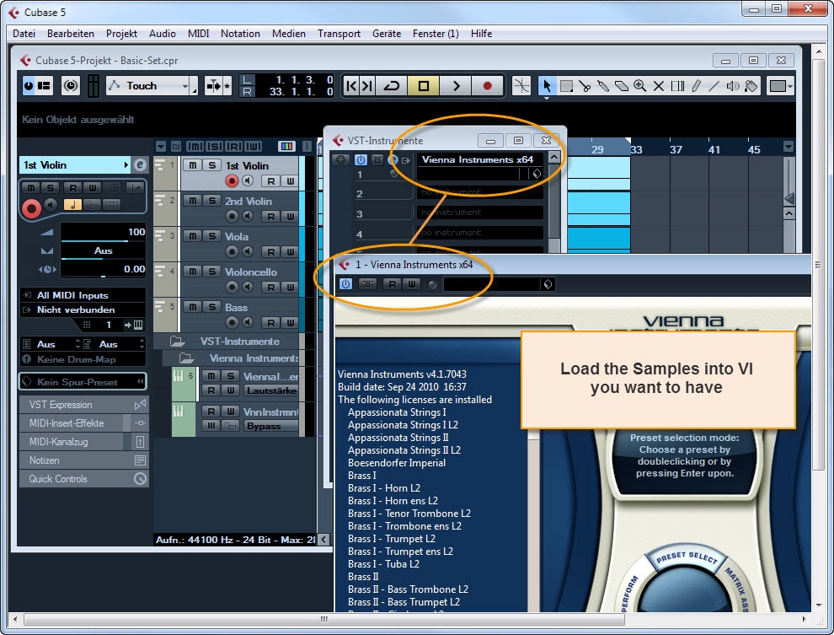Select the Draw pencil tool
834x635 pixels.
click(696, 86)
